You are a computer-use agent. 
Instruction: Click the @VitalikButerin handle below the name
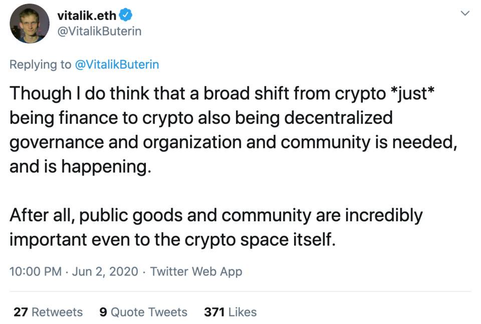pos(99,31)
